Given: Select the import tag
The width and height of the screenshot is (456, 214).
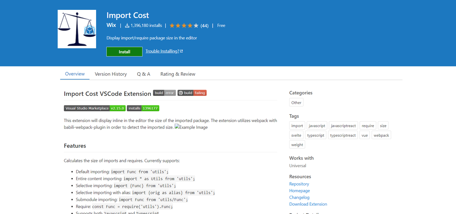Looking at the screenshot, I should pyautogui.click(x=297, y=125).
